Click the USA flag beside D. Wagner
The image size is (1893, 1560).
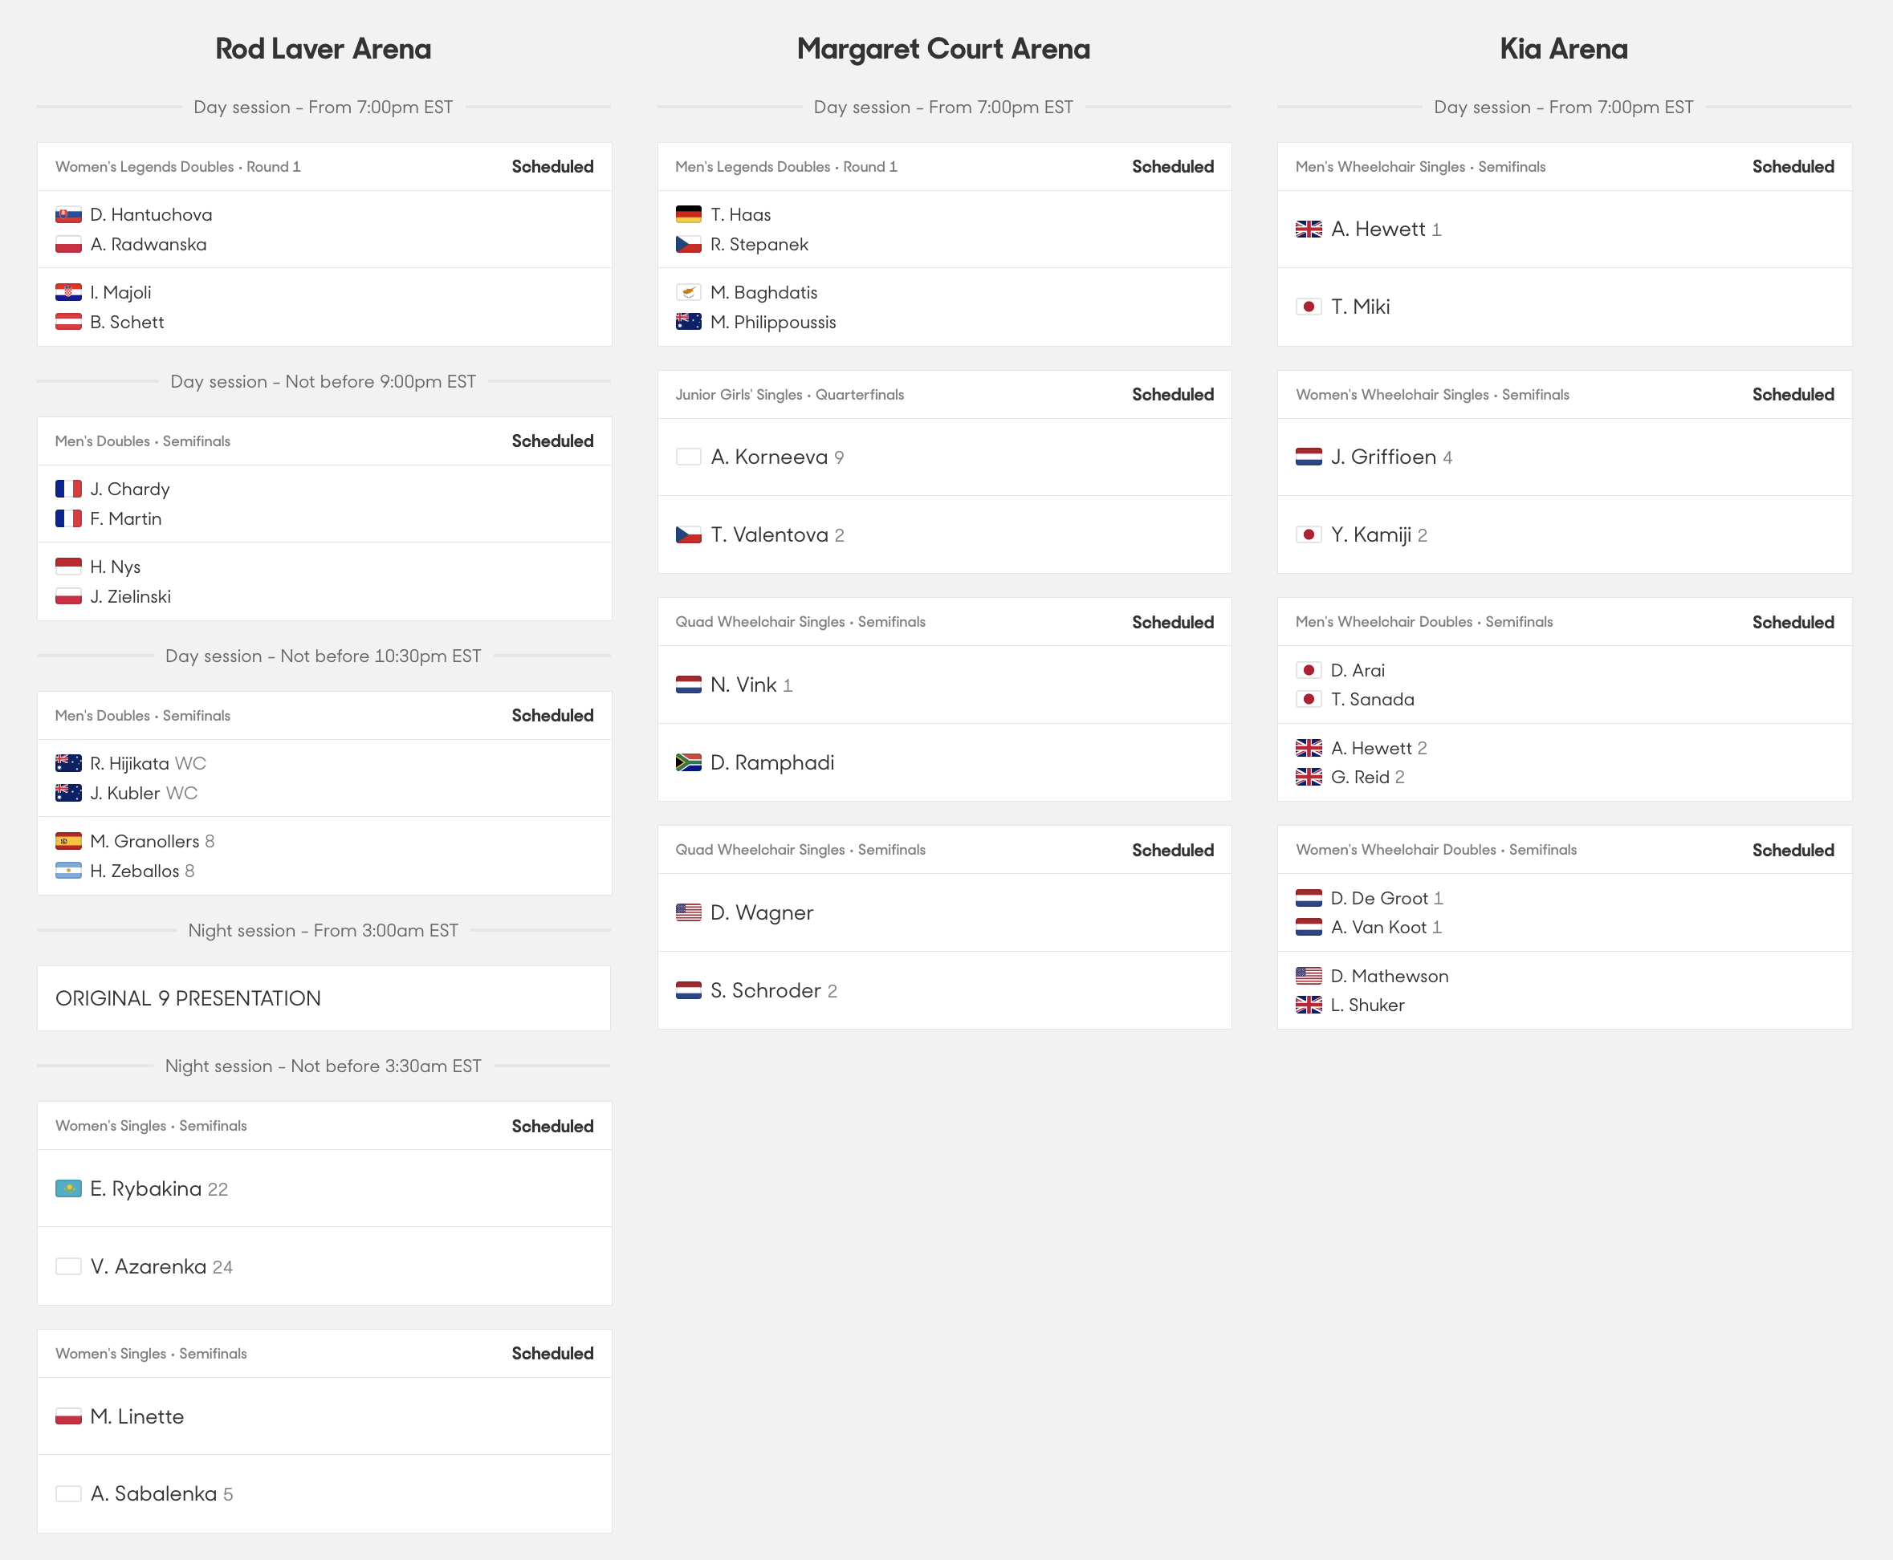click(x=689, y=912)
